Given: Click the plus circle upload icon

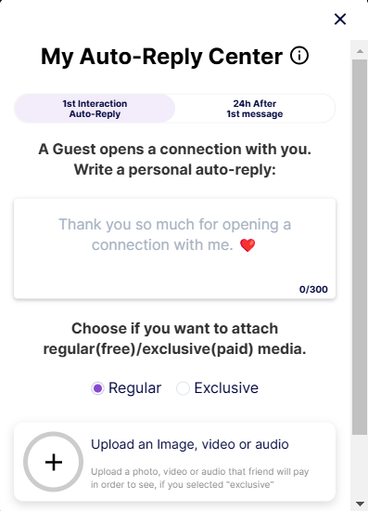Looking at the screenshot, I should [54, 462].
